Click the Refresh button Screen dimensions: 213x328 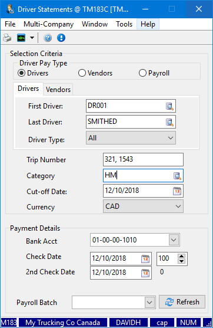pos(182,302)
